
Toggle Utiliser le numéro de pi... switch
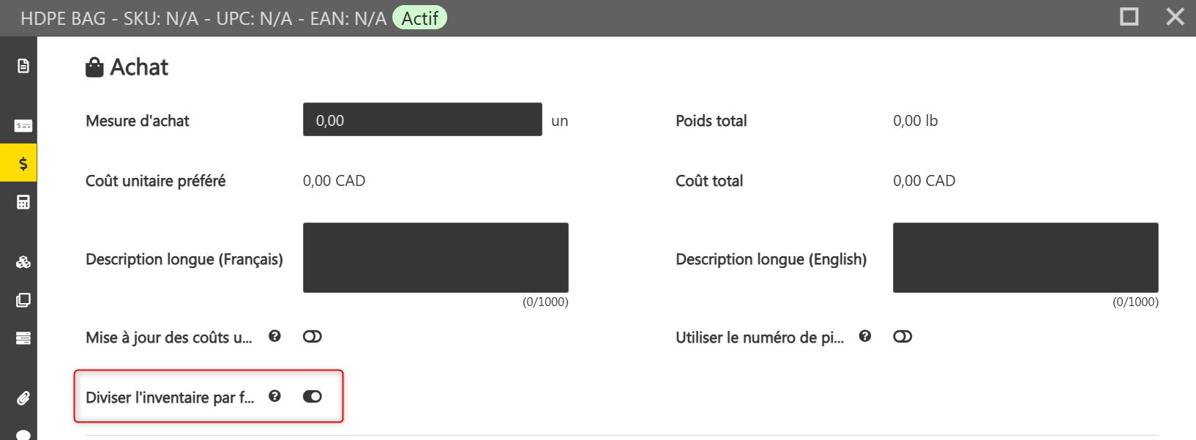point(902,337)
